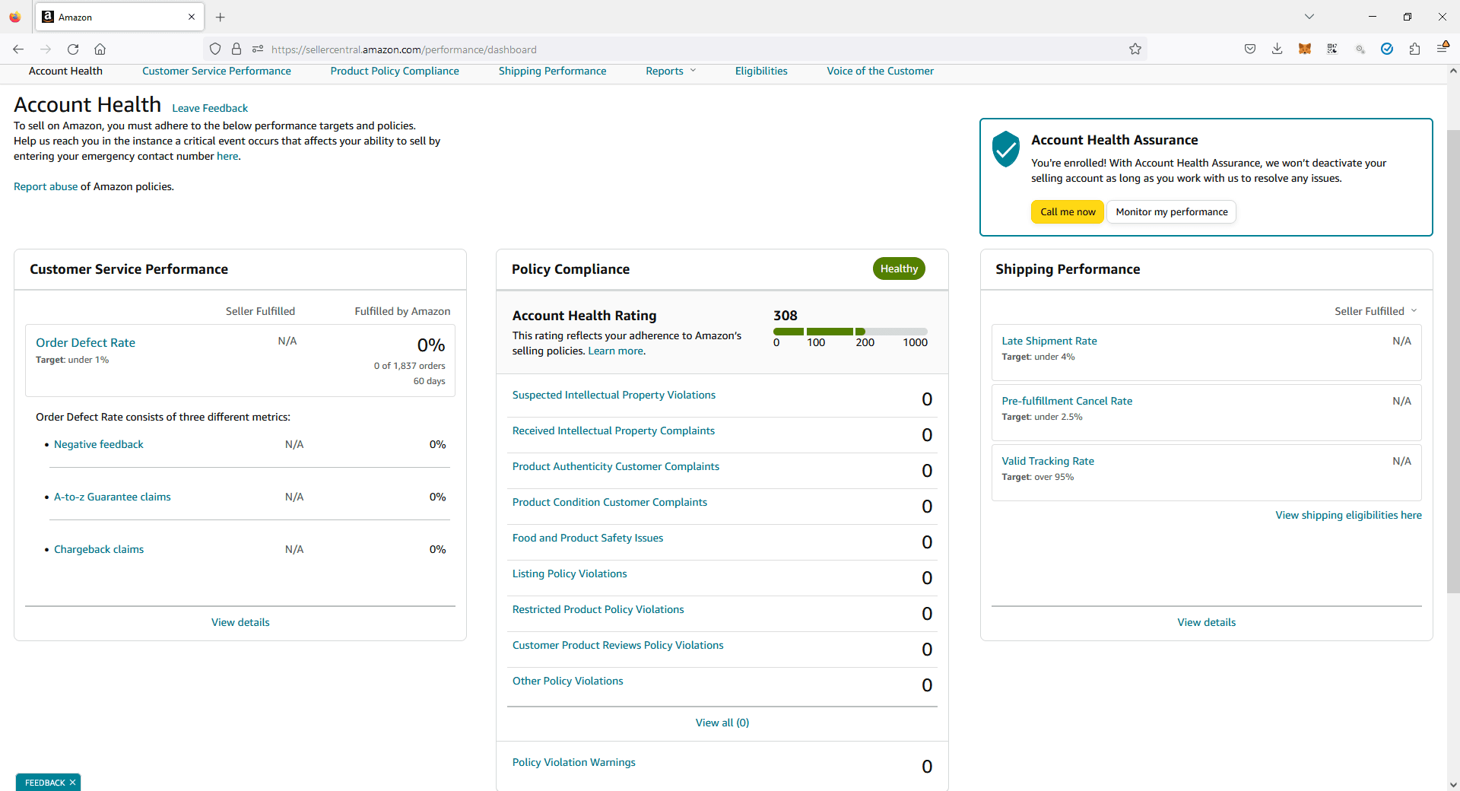
Task: Open Other Policy Violations
Action: click(x=568, y=681)
